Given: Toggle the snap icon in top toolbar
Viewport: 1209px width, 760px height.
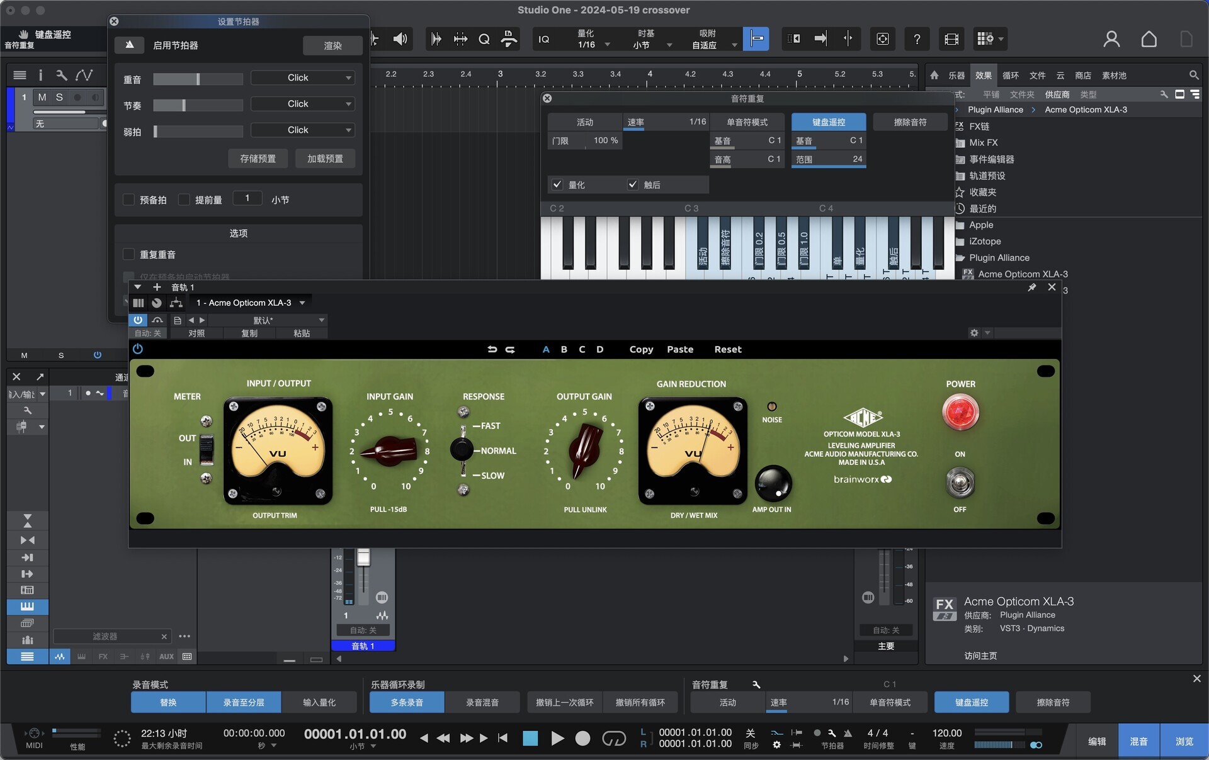Looking at the screenshot, I should [756, 39].
